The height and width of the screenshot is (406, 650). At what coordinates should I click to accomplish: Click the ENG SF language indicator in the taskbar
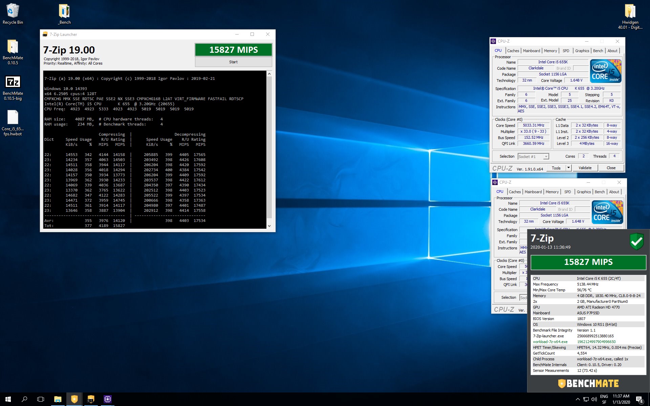point(604,399)
